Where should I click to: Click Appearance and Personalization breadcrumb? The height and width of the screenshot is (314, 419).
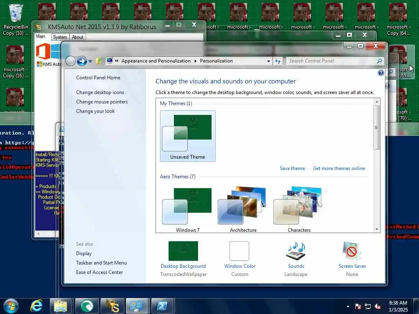[x=156, y=61]
